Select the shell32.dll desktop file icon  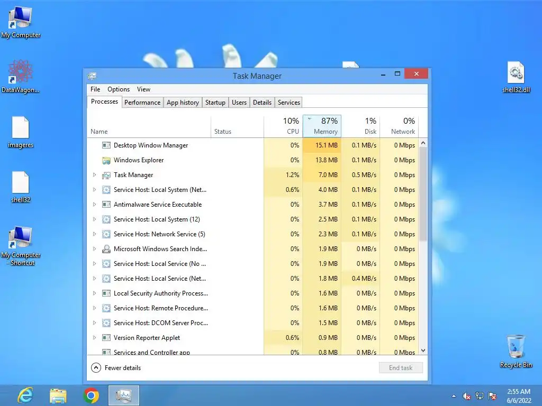coord(516,77)
